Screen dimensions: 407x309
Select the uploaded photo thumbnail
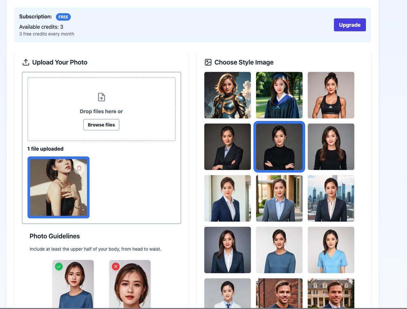click(x=58, y=187)
